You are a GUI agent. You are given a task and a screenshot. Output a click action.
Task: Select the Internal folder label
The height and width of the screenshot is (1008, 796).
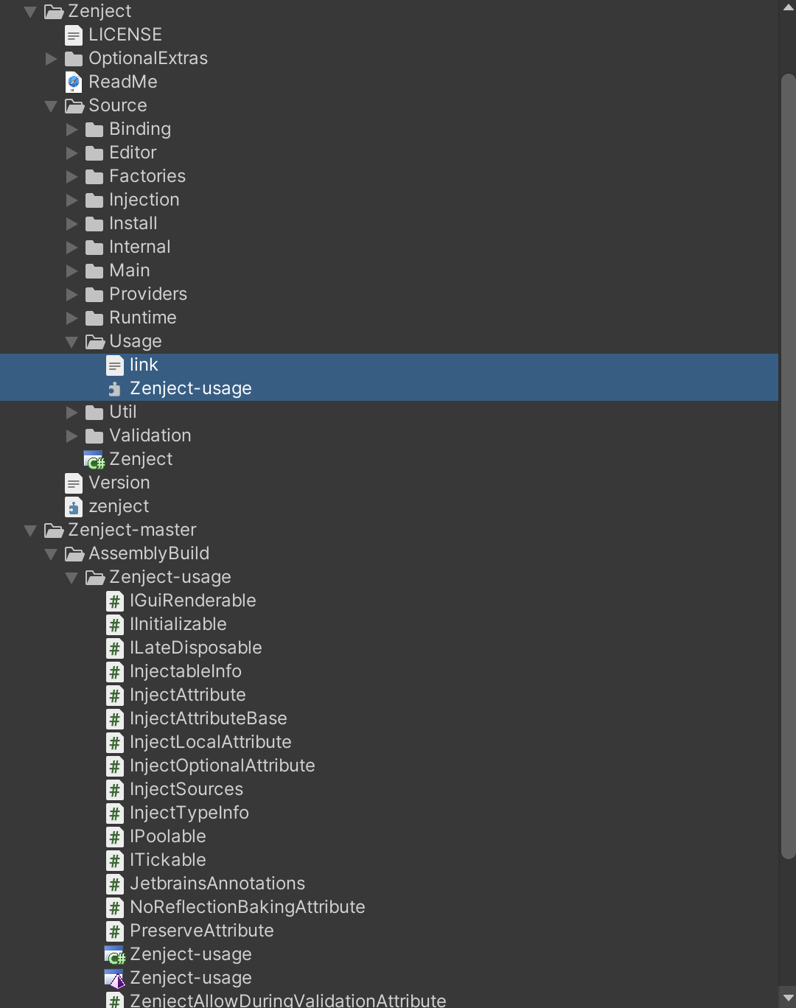click(140, 247)
